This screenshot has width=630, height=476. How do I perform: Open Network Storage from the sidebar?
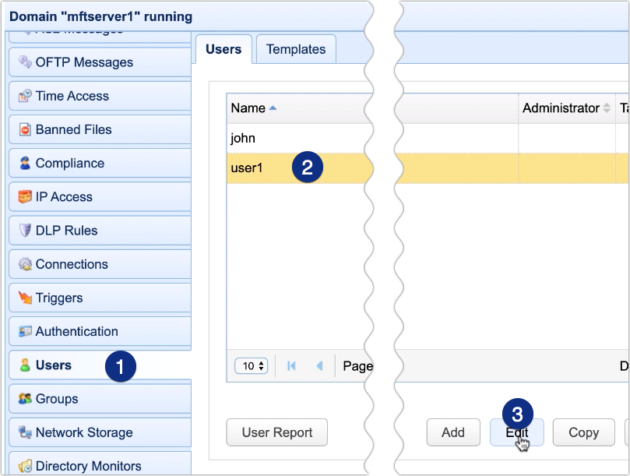pos(25,432)
